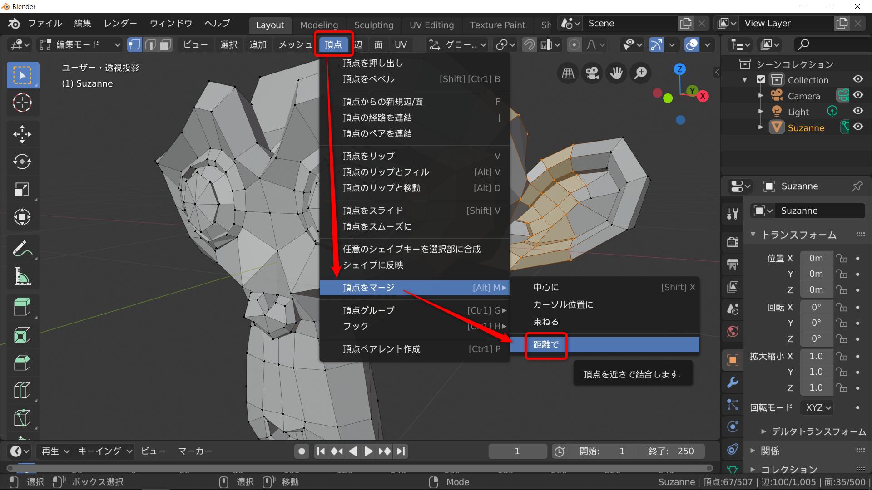This screenshot has height=490, width=872.
Task: Click the 終了 end frame field
Action: point(671,451)
